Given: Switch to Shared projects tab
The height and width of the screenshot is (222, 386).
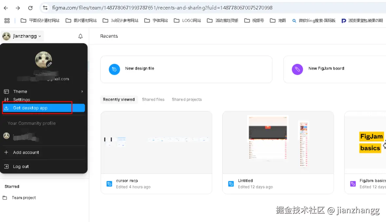Looking at the screenshot, I should pos(186,99).
